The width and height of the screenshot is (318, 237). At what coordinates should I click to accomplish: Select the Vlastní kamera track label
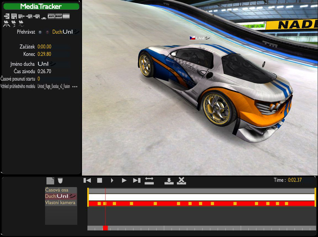tap(61, 203)
